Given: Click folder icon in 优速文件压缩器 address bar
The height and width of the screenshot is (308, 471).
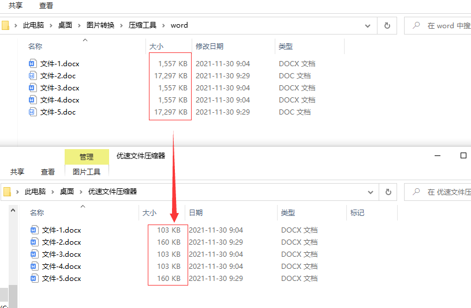Looking at the screenshot, I should (x=7, y=192).
